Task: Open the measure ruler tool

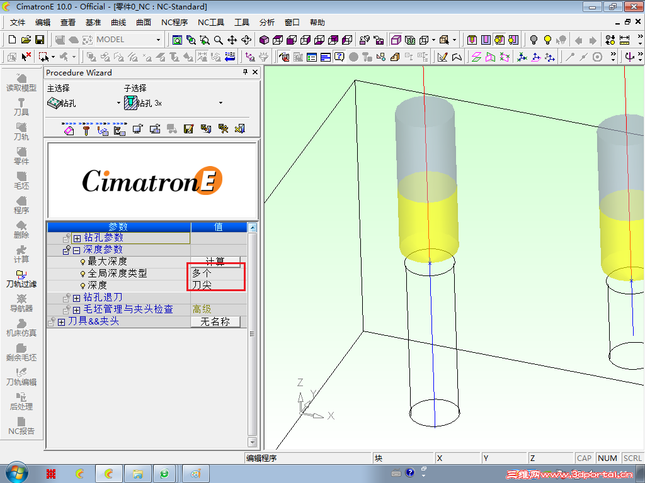Action: tap(624, 40)
